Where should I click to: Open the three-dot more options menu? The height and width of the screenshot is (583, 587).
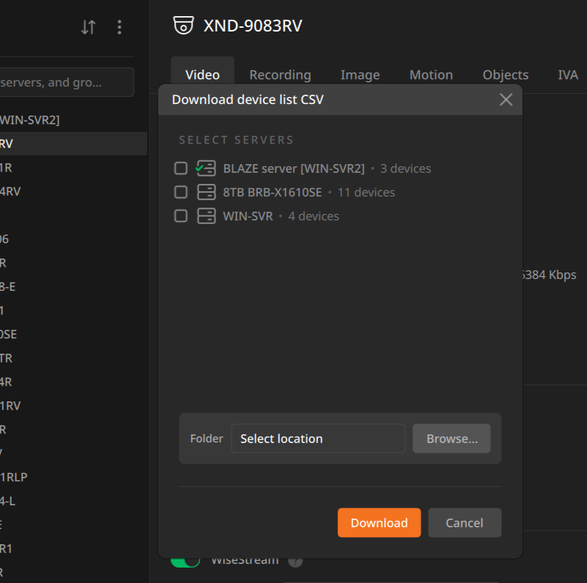(x=119, y=27)
